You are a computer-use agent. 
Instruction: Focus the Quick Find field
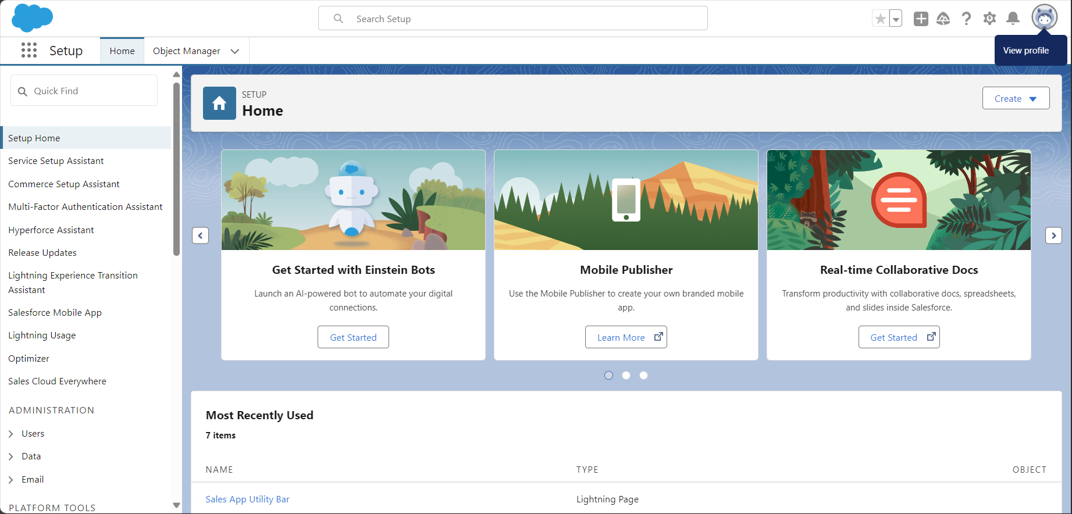84,91
